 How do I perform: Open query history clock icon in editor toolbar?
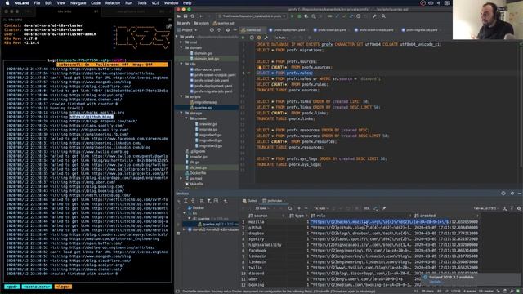coord(252,38)
